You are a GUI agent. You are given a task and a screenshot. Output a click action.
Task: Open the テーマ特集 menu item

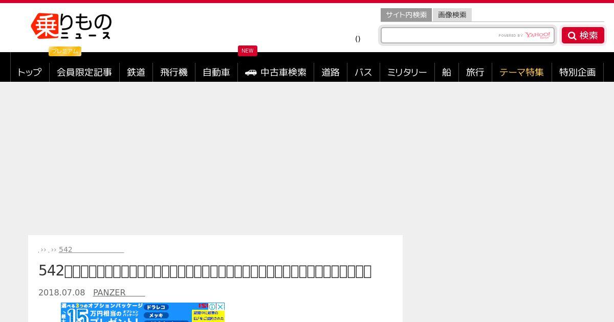(x=522, y=72)
